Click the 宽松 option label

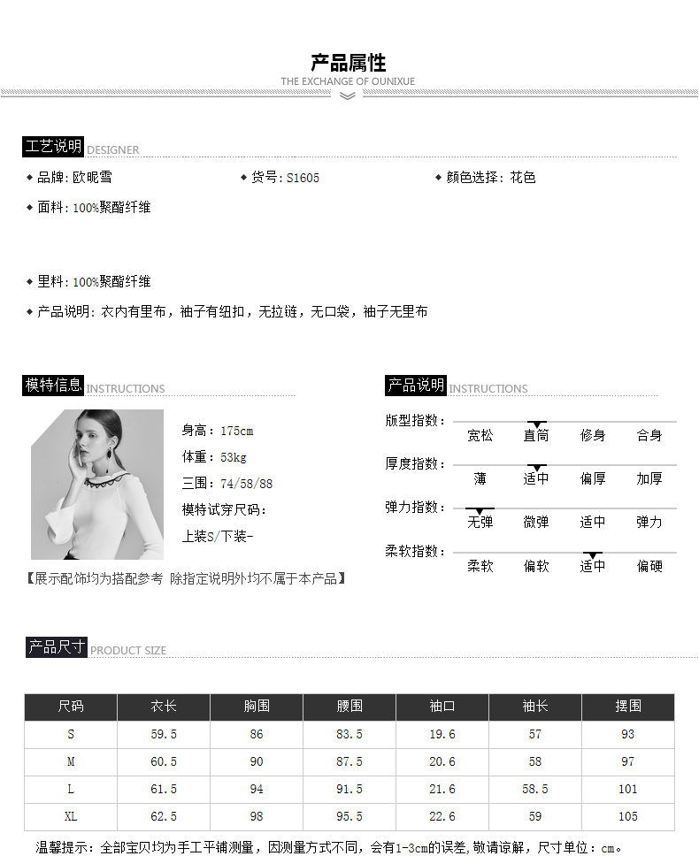pyautogui.click(x=480, y=436)
